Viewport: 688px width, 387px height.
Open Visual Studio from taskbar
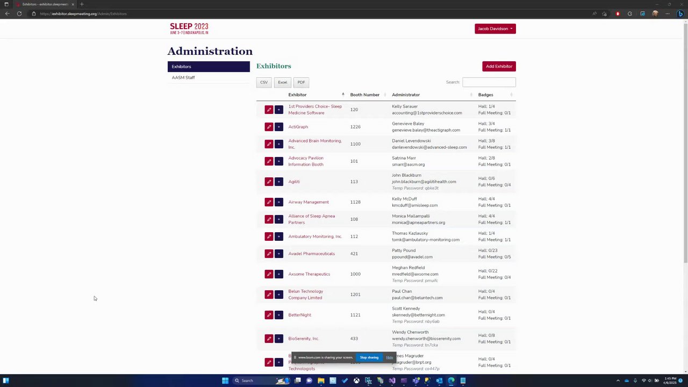[392, 381]
